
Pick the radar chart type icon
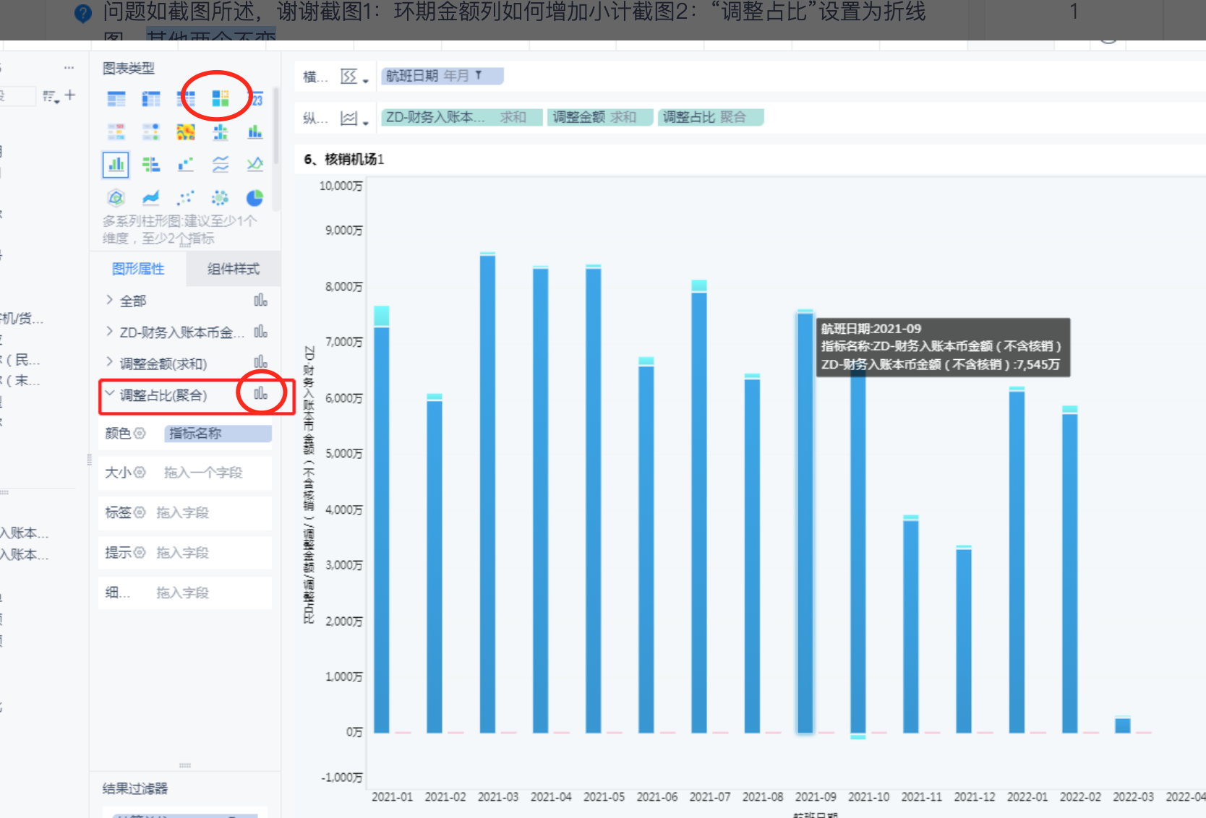(x=116, y=198)
